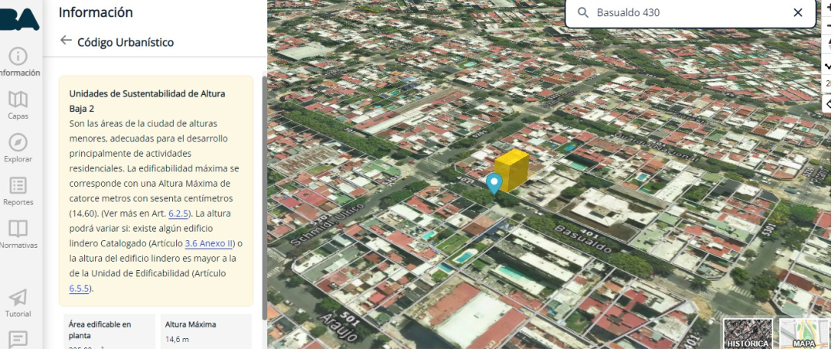The image size is (838, 352).
Task: Open the Explorar compass icon
Action: (x=18, y=148)
